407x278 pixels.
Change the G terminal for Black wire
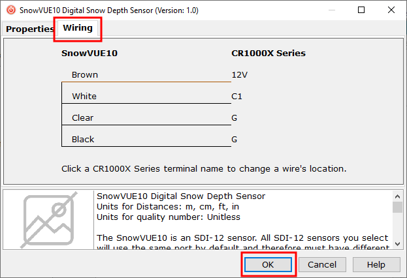(235, 140)
